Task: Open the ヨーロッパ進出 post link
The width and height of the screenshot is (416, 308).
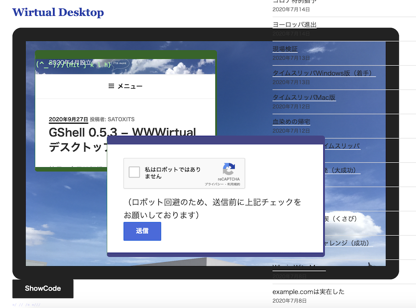Action: 294,25
